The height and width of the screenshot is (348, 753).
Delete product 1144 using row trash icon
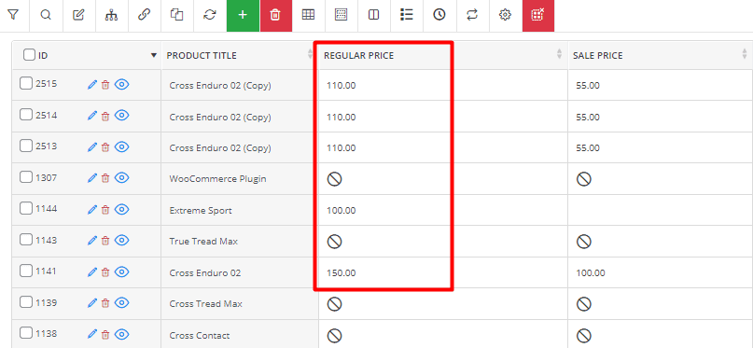[x=105, y=210]
